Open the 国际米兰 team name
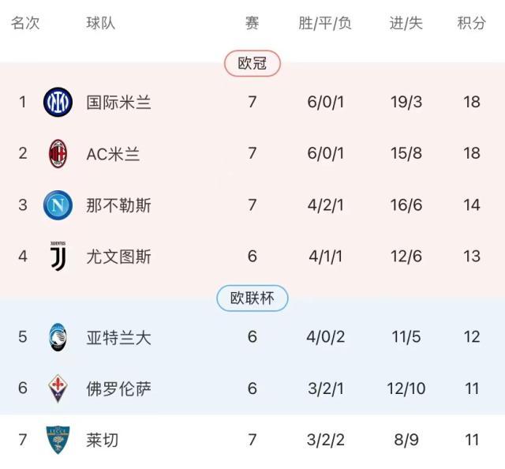 click(x=118, y=103)
